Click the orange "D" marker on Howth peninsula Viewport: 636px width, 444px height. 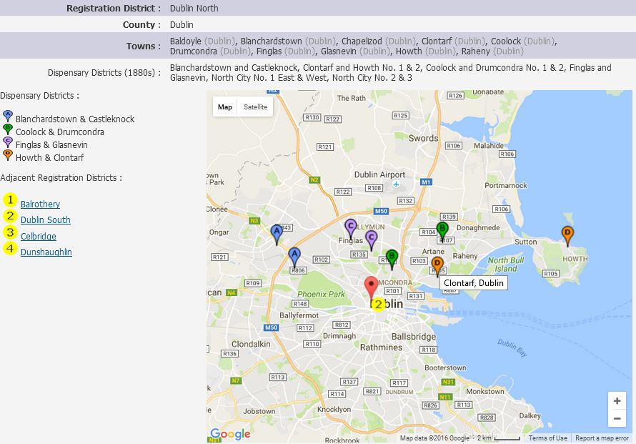tap(567, 232)
